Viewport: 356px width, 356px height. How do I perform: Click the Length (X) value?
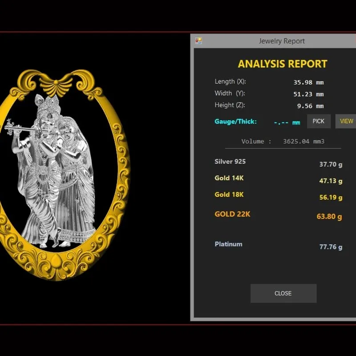click(308, 82)
